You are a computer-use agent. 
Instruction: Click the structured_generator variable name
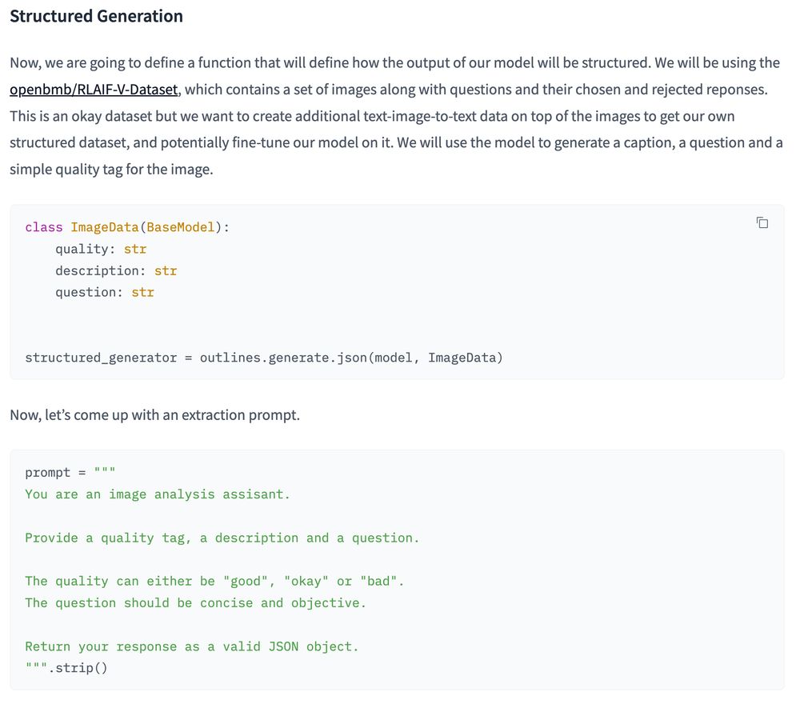point(101,358)
